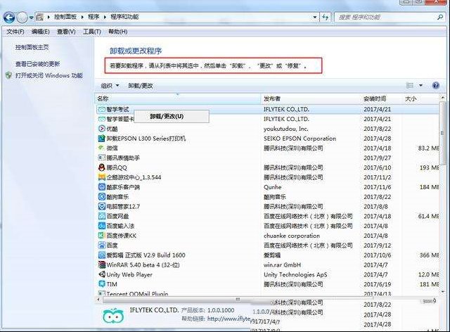Screen dimensions: 450x332
Task: Click publisher SEIKO EPSON Corporation
Action: point(300,139)
